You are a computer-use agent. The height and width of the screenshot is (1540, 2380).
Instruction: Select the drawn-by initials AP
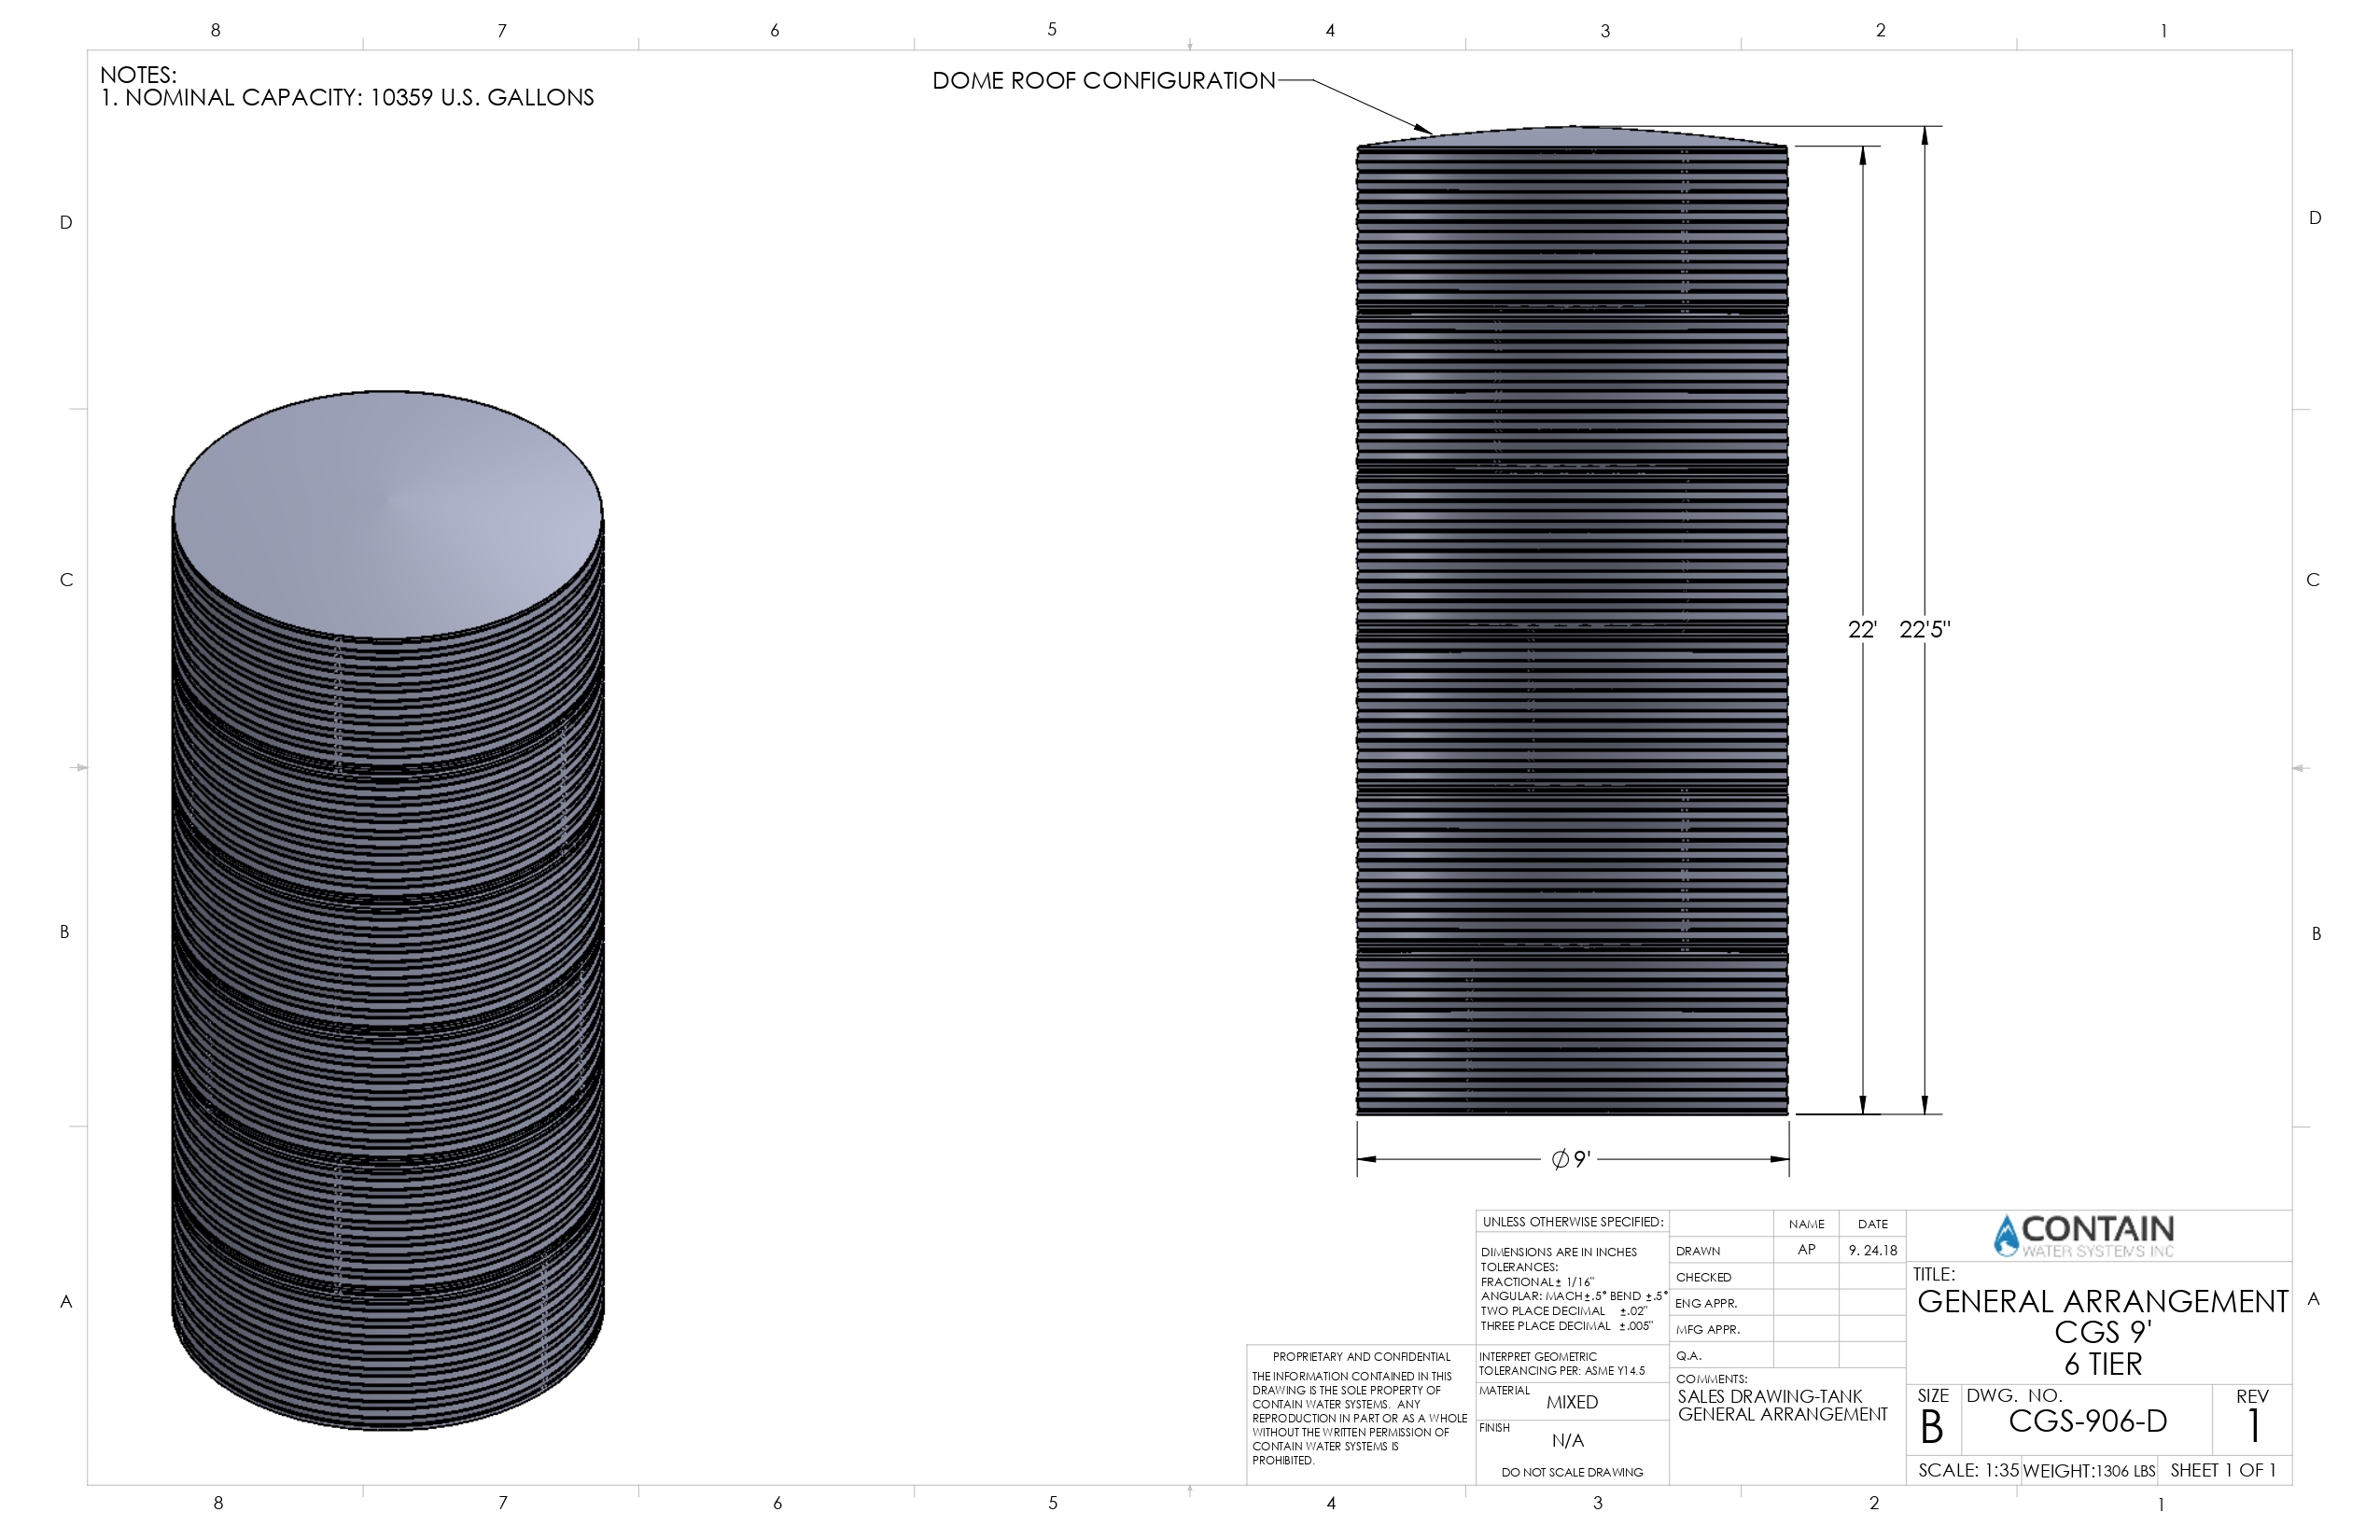point(1806,1249)
